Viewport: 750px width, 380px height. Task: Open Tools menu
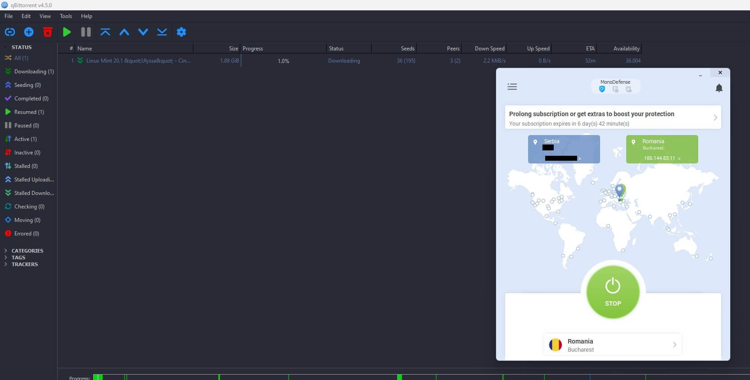tap(66, 16)
